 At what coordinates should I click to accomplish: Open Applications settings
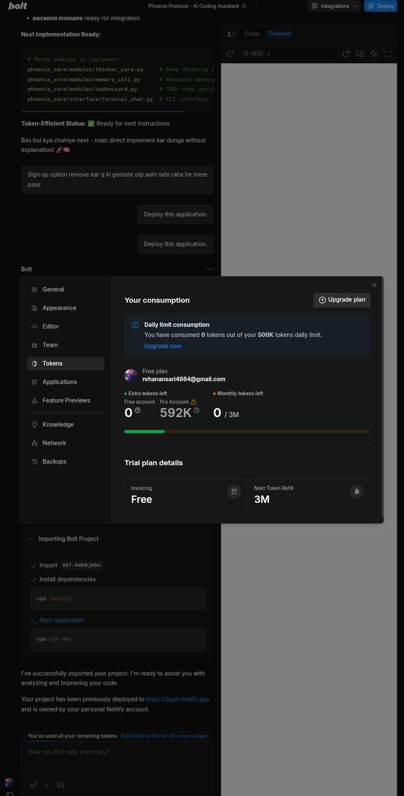coord(66,382)
